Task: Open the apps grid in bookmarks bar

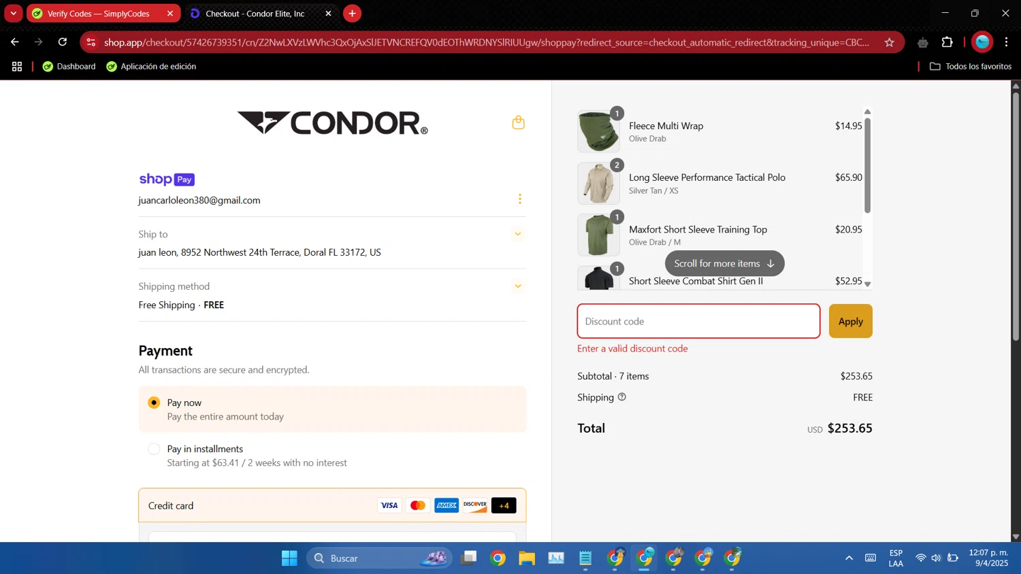Action: pos(17,67)
